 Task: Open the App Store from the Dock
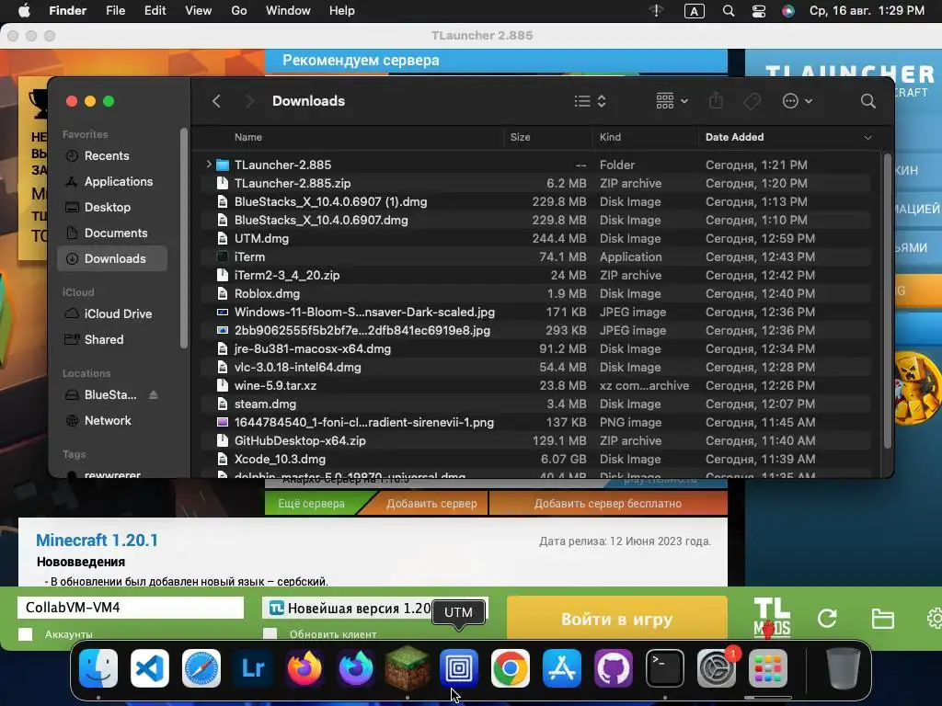tap(562, 667)
